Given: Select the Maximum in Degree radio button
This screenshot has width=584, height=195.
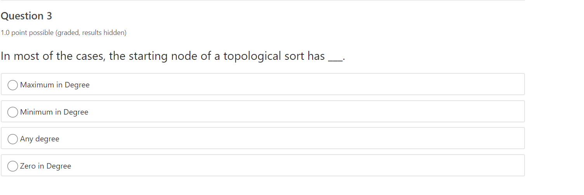Looking at the screenshot, I should [13, 85].
